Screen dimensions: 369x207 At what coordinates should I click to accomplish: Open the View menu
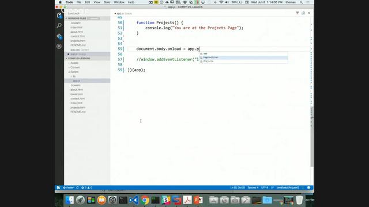(97, 2)
